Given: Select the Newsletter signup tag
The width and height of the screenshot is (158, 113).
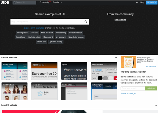Looking at the screenshot, I should [76, 37].
